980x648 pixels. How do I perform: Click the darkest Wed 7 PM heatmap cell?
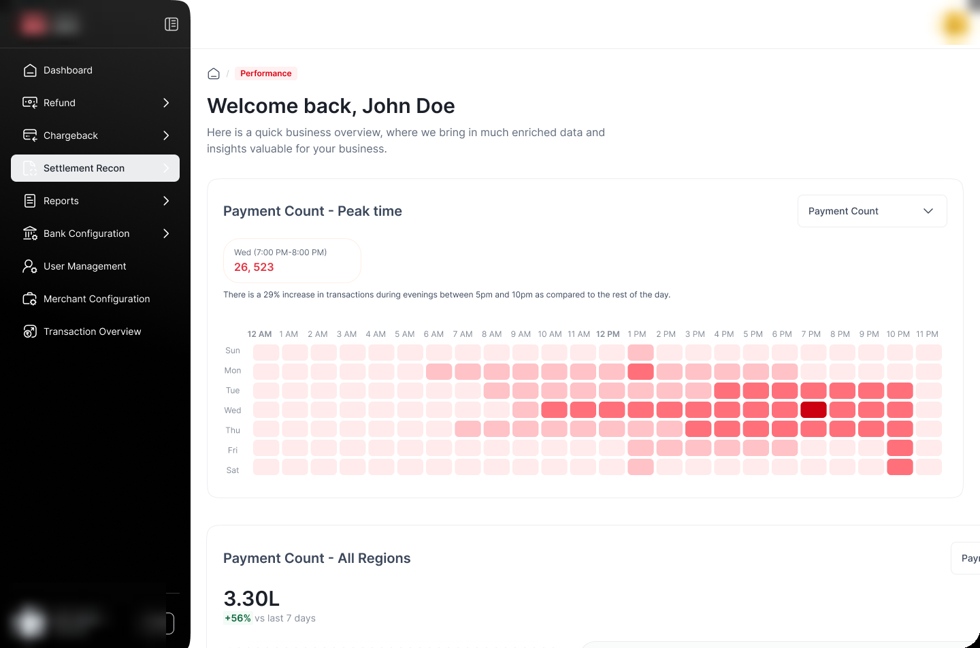pyautogui.click(x=813, y=410)
